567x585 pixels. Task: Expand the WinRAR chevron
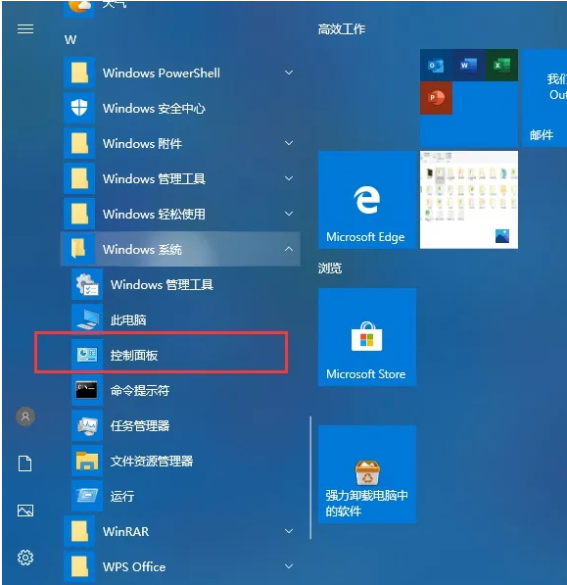(289, 531)
